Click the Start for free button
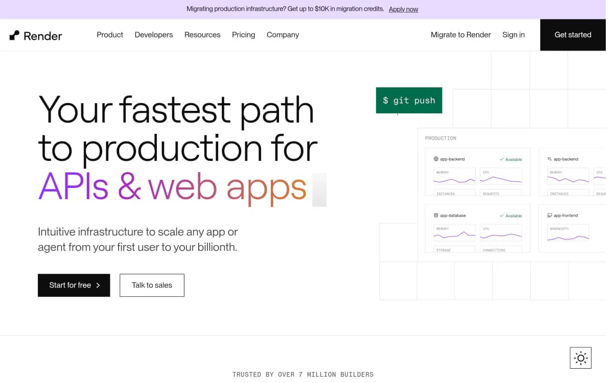Viewport: 613px width, 383px height. tap(74, 285)
